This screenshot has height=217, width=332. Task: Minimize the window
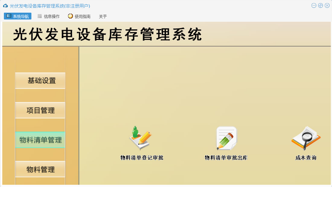314,6
